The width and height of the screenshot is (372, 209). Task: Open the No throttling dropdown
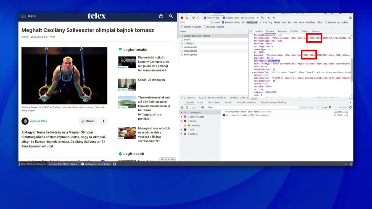click(248, 18)
